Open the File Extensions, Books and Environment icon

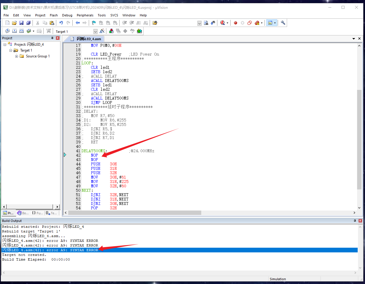point(111,31)
